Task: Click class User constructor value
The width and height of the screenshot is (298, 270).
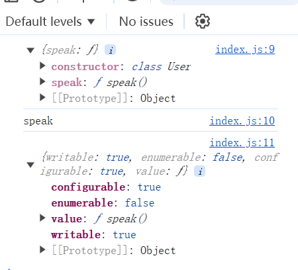Action: click(x=161, y=66)
